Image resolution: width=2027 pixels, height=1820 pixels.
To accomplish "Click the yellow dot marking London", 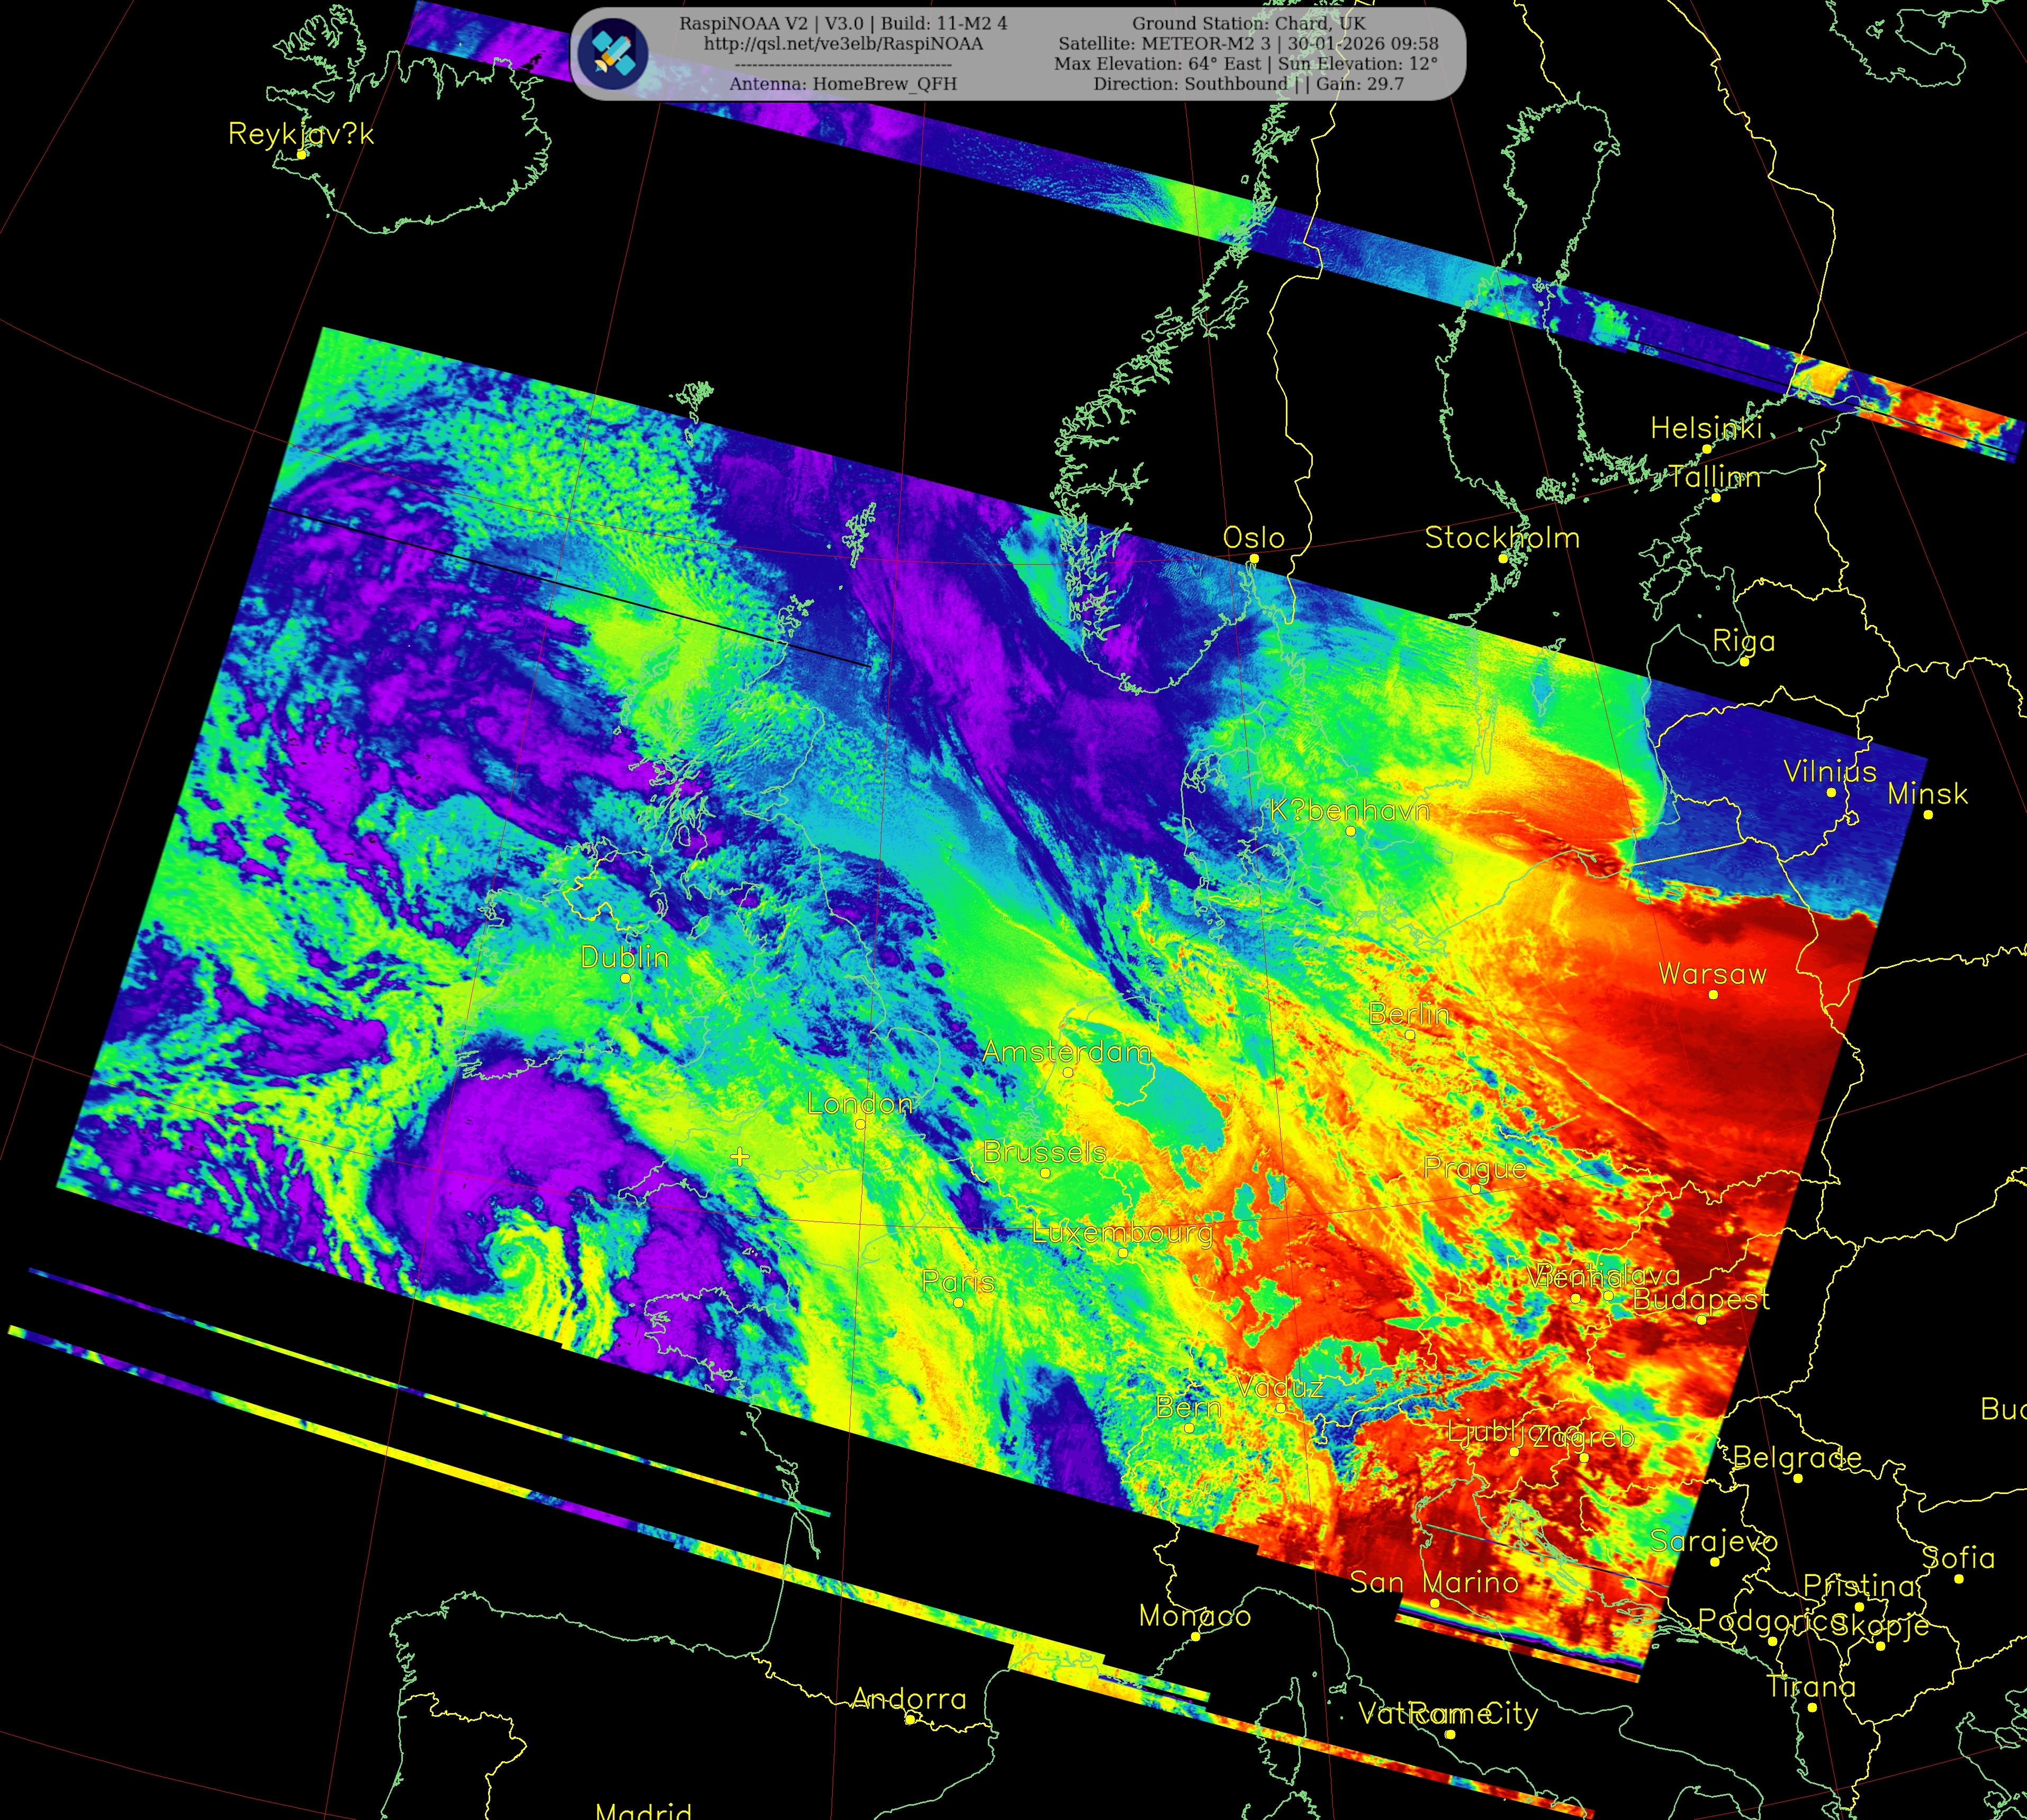I will click(x=860, y=1124).
